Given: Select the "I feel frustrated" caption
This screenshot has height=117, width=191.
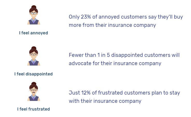Looking at the screenshot, I should [33, 109].
